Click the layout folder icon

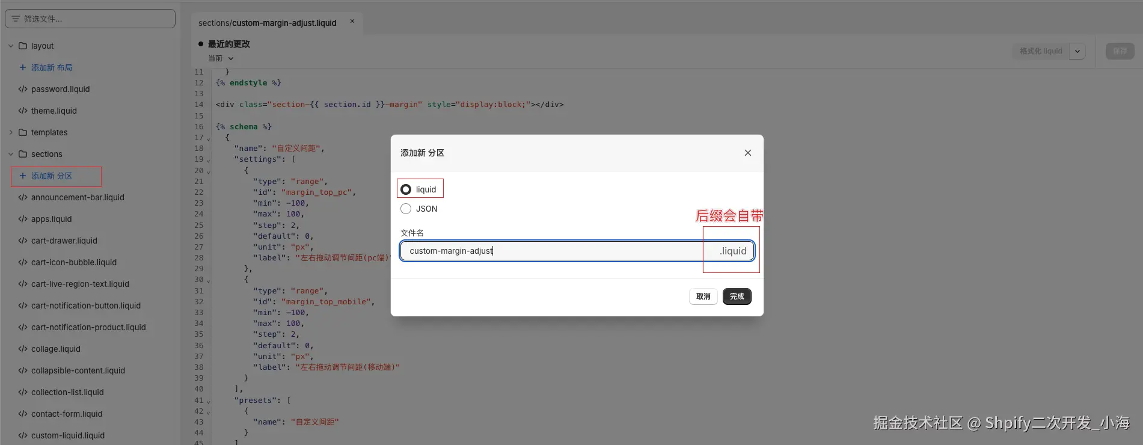click(x=23, y=46)
